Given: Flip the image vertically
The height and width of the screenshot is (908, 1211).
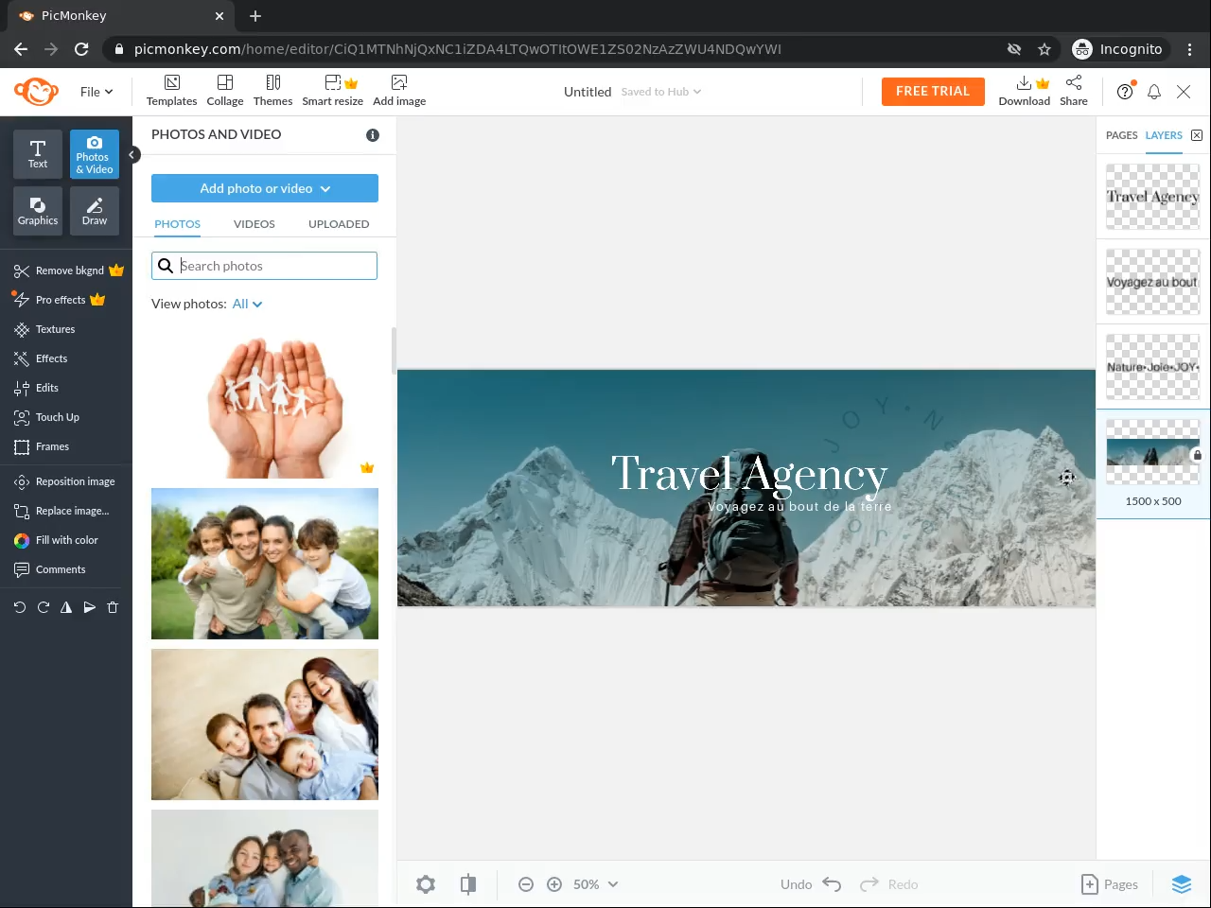Looking at the screenshot, I should (89, 607).
